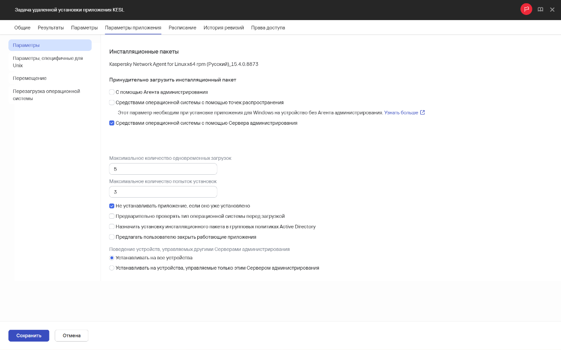Choose install only on this Server's devices
Image resolution: width=561 pixels, height=350 pixels.
[x=112, y=268]
